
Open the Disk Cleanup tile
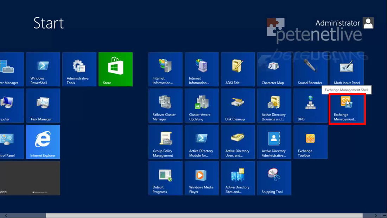click(238, 106)
